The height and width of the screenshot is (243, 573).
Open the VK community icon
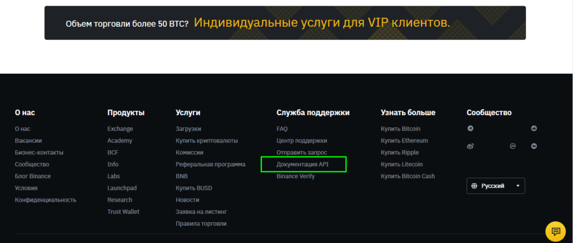[x=534, y=146]
